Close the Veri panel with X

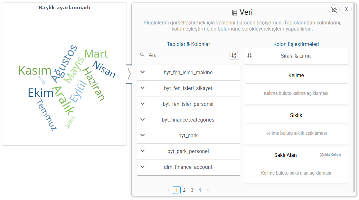click(346, 9)
